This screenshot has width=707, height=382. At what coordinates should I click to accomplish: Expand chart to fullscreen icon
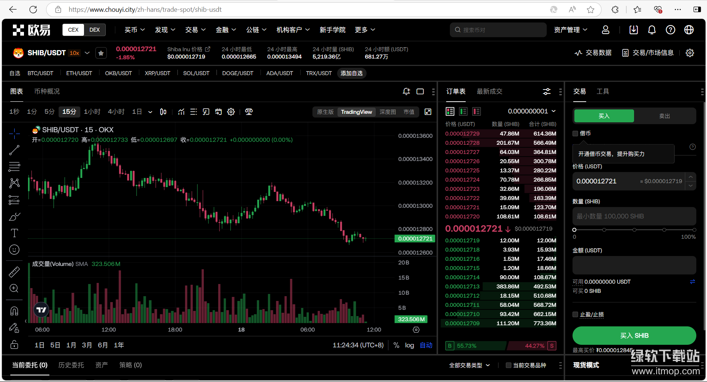point(428,112)
